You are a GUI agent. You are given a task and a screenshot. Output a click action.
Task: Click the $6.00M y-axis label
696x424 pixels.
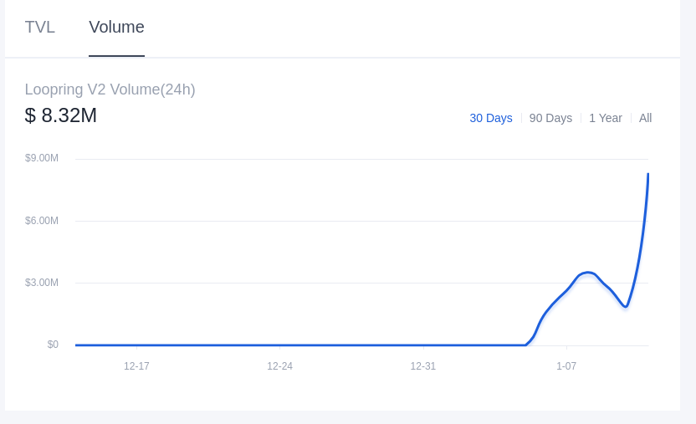[42, 221]
